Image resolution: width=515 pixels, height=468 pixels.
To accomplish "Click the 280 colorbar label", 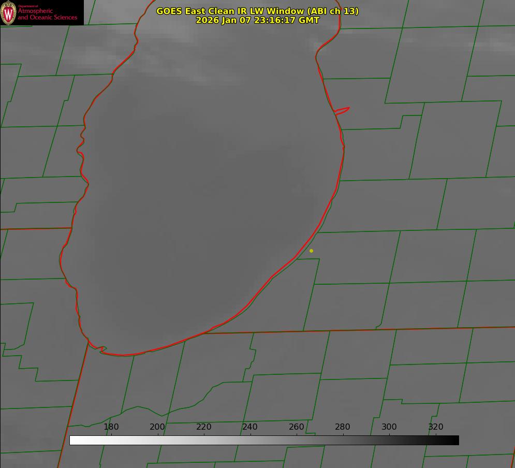I will (x=343, y=427).
